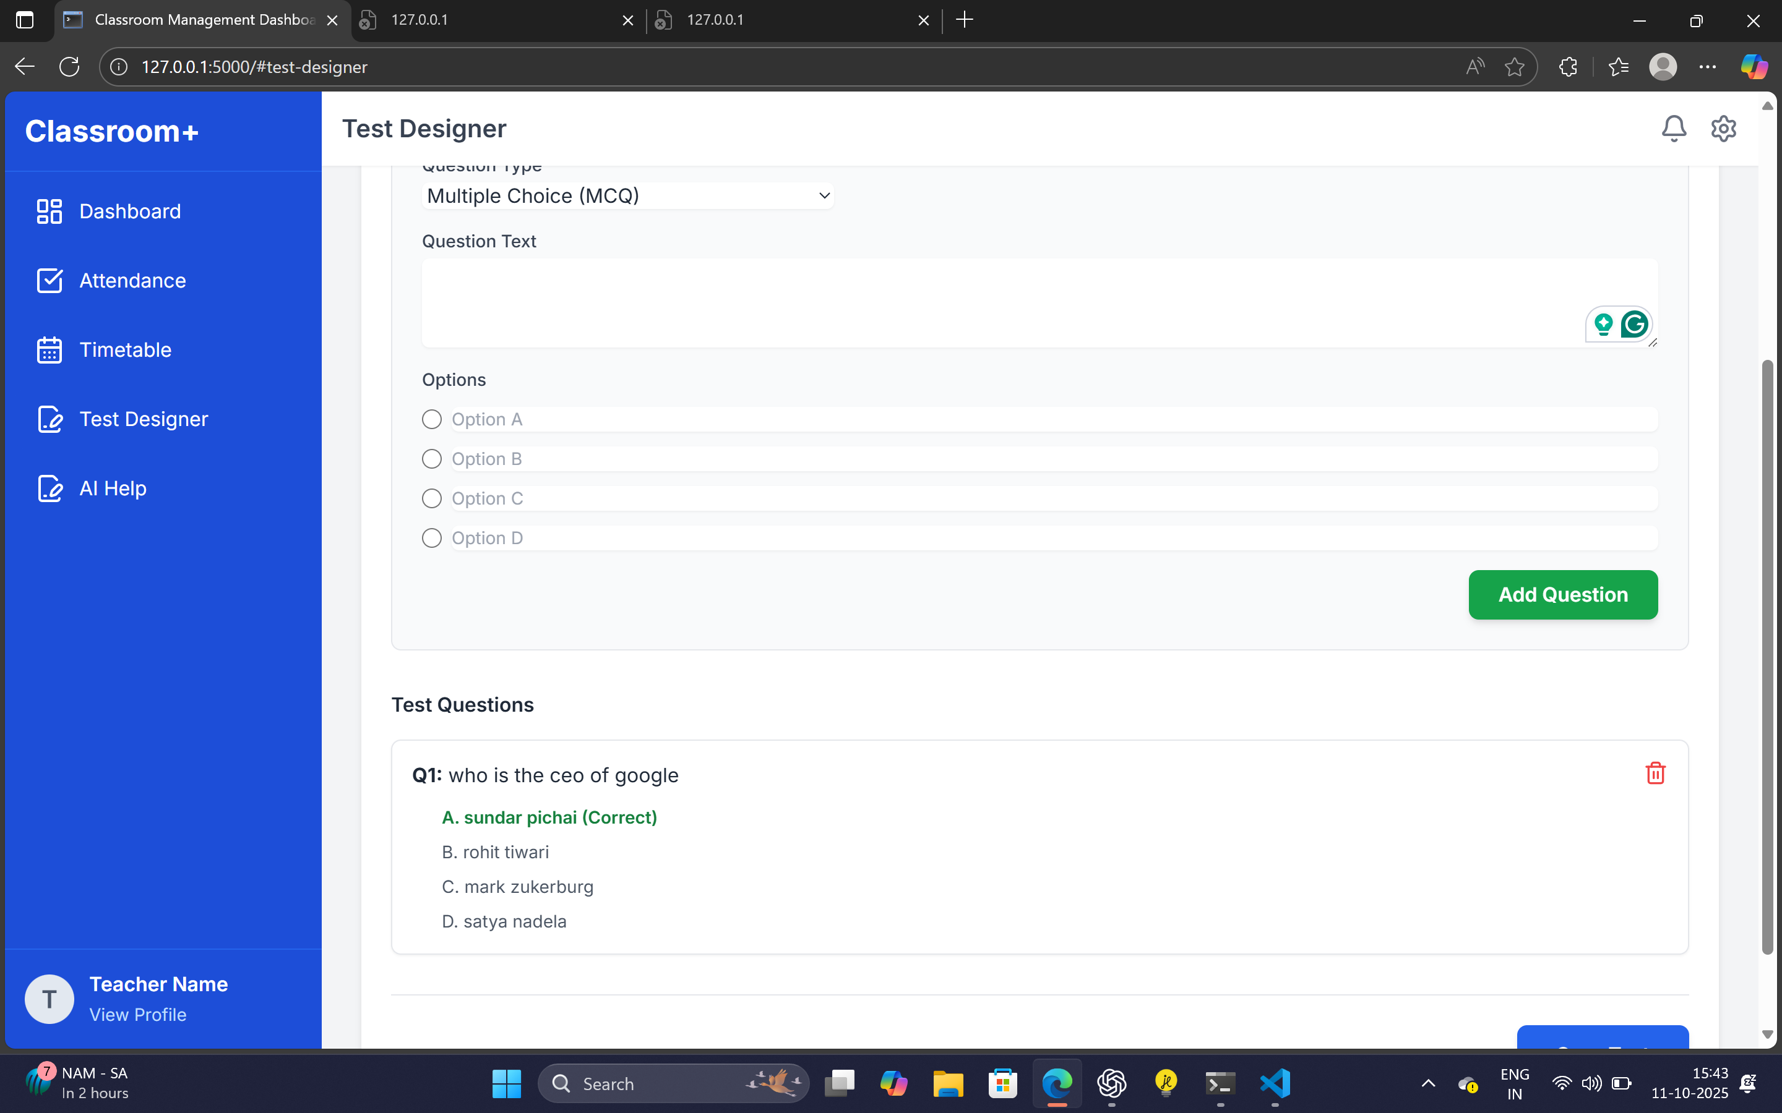This screenshot has width=1782, height=1113.
Task: Show hidden system tray icons chevron
Action: (1428, 1083)
